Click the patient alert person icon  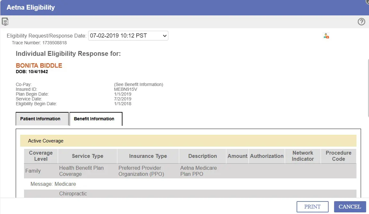point(326,36)
